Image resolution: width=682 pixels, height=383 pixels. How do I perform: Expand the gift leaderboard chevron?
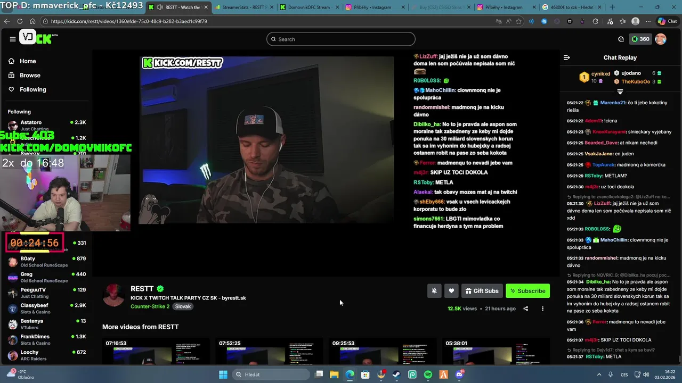[x=620, y=92]
